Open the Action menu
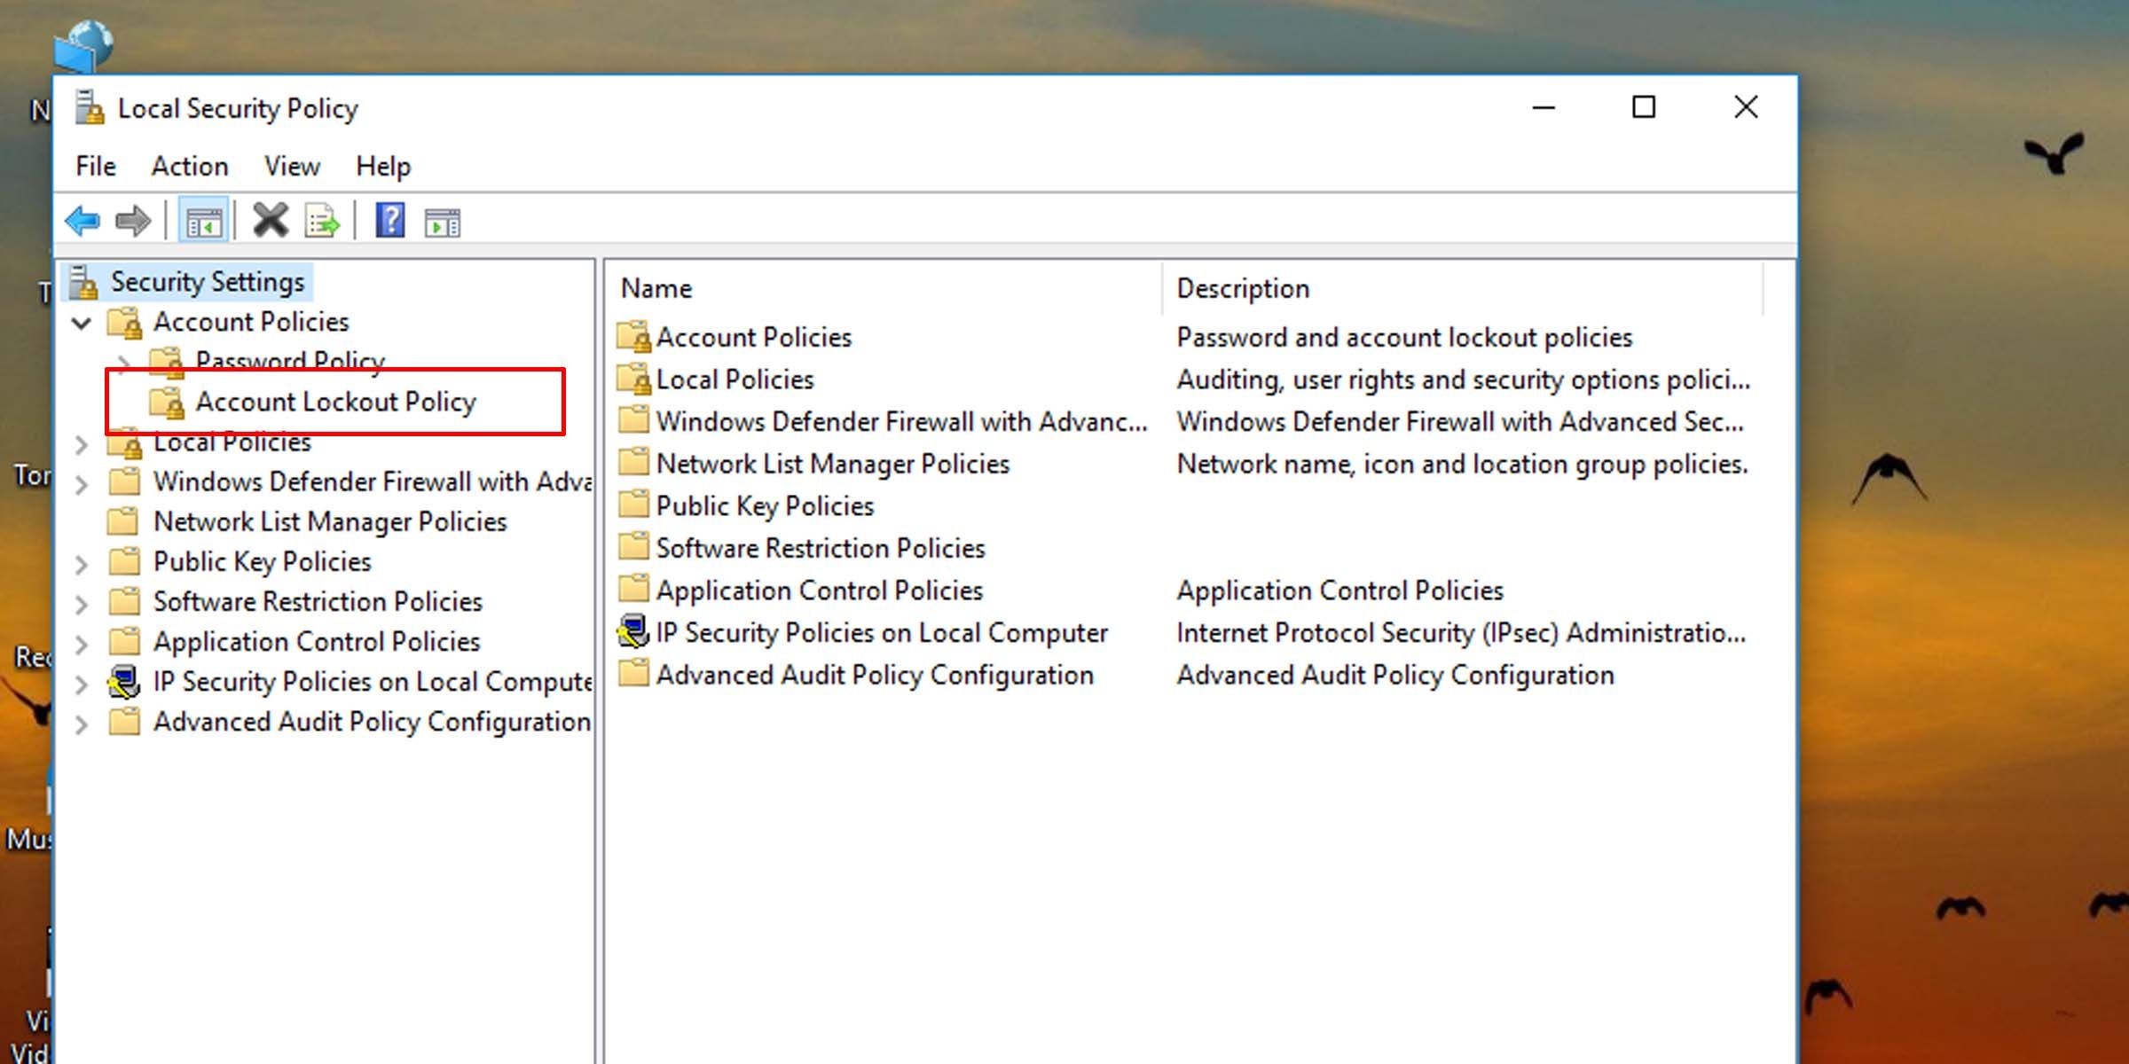Image resolution: width=2129 pixels, height=1064 pixels. point(189,167)
